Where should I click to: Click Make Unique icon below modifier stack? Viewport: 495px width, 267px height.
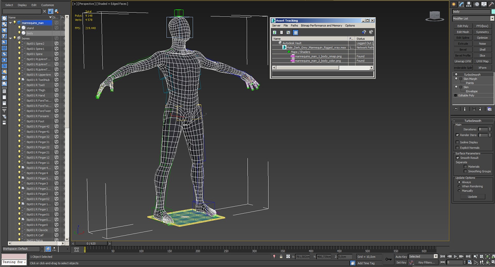tap(474, 109)
